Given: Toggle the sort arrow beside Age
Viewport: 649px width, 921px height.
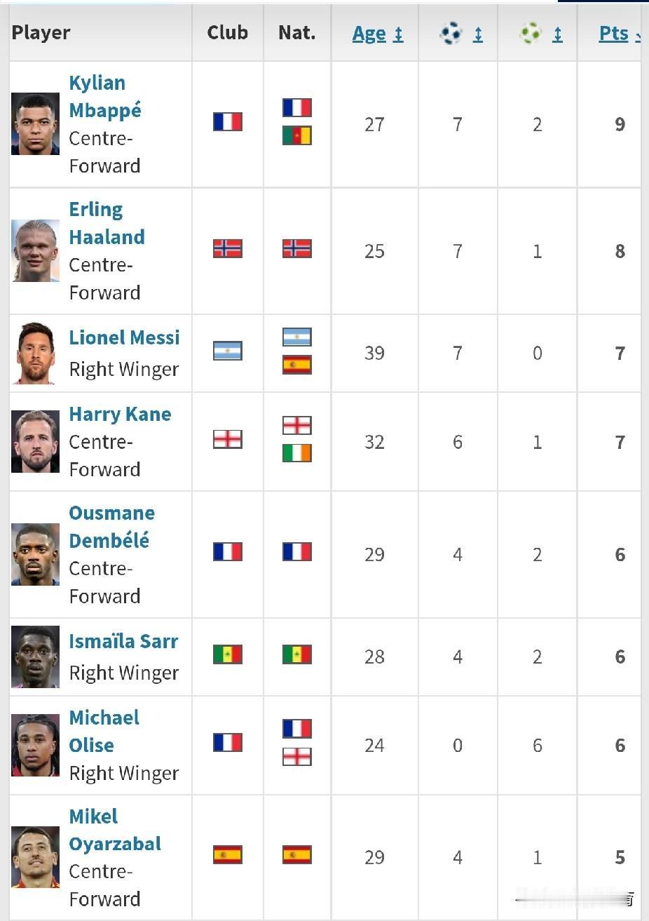Looking at the screenshot, I should [x=398, y=34].
